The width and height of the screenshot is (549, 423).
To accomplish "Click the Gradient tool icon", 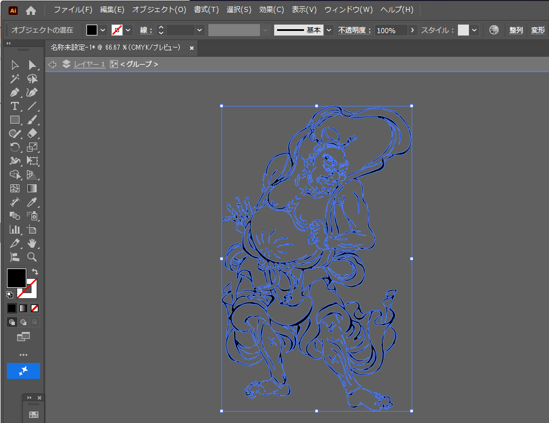I will tap(33, 188).
